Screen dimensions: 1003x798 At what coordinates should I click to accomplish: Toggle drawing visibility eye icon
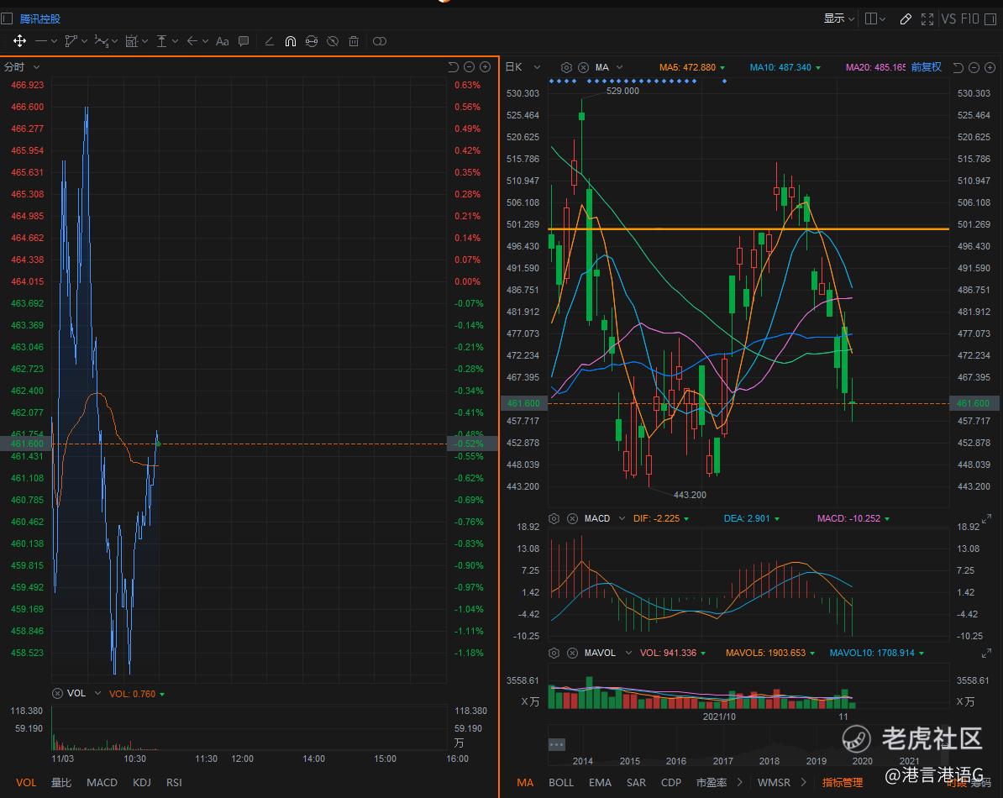(x=333, y=40)
